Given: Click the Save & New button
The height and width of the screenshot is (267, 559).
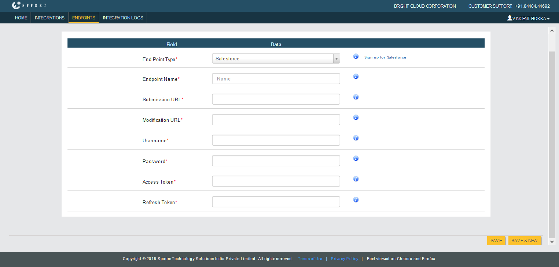Looking at the screenshot, I should click(x=524, y=241).
